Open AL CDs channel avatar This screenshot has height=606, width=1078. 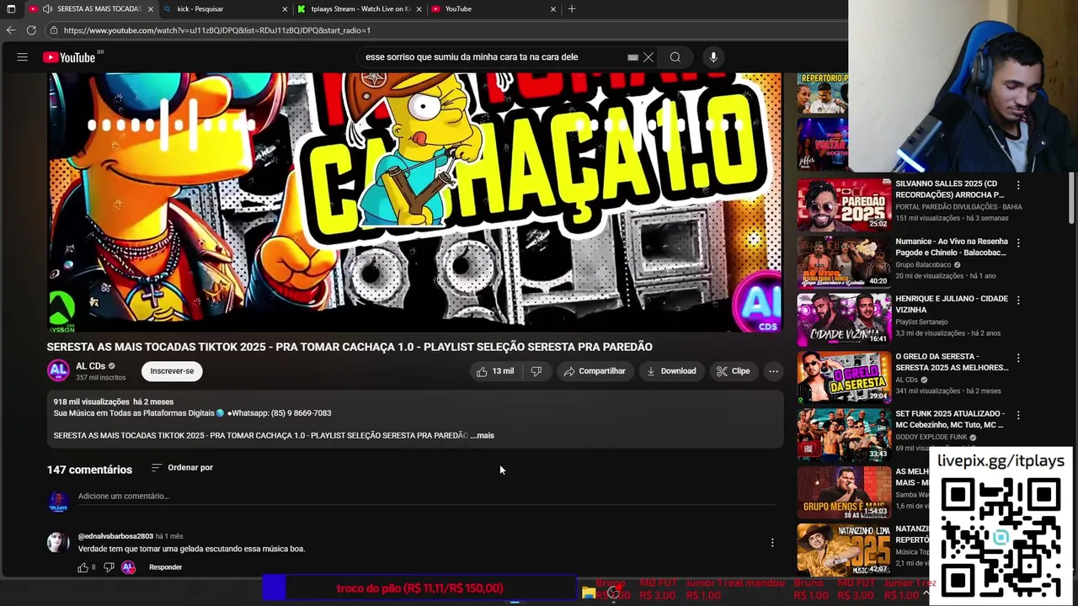coord(58,370)
